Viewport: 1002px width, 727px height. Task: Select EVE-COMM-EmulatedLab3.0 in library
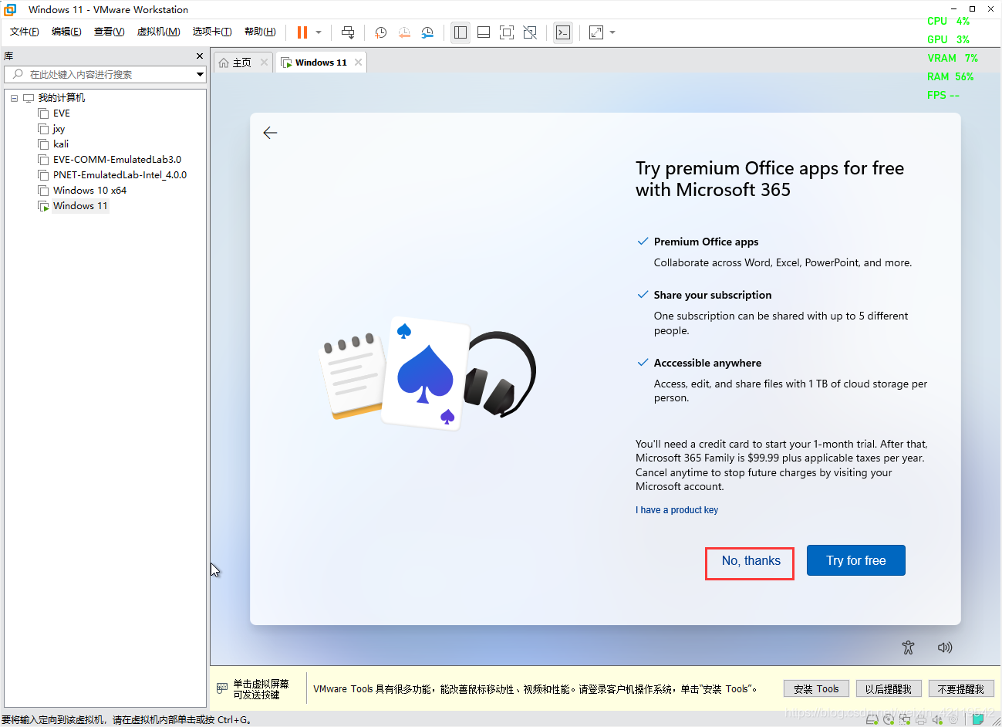click(x=117, y=160)
